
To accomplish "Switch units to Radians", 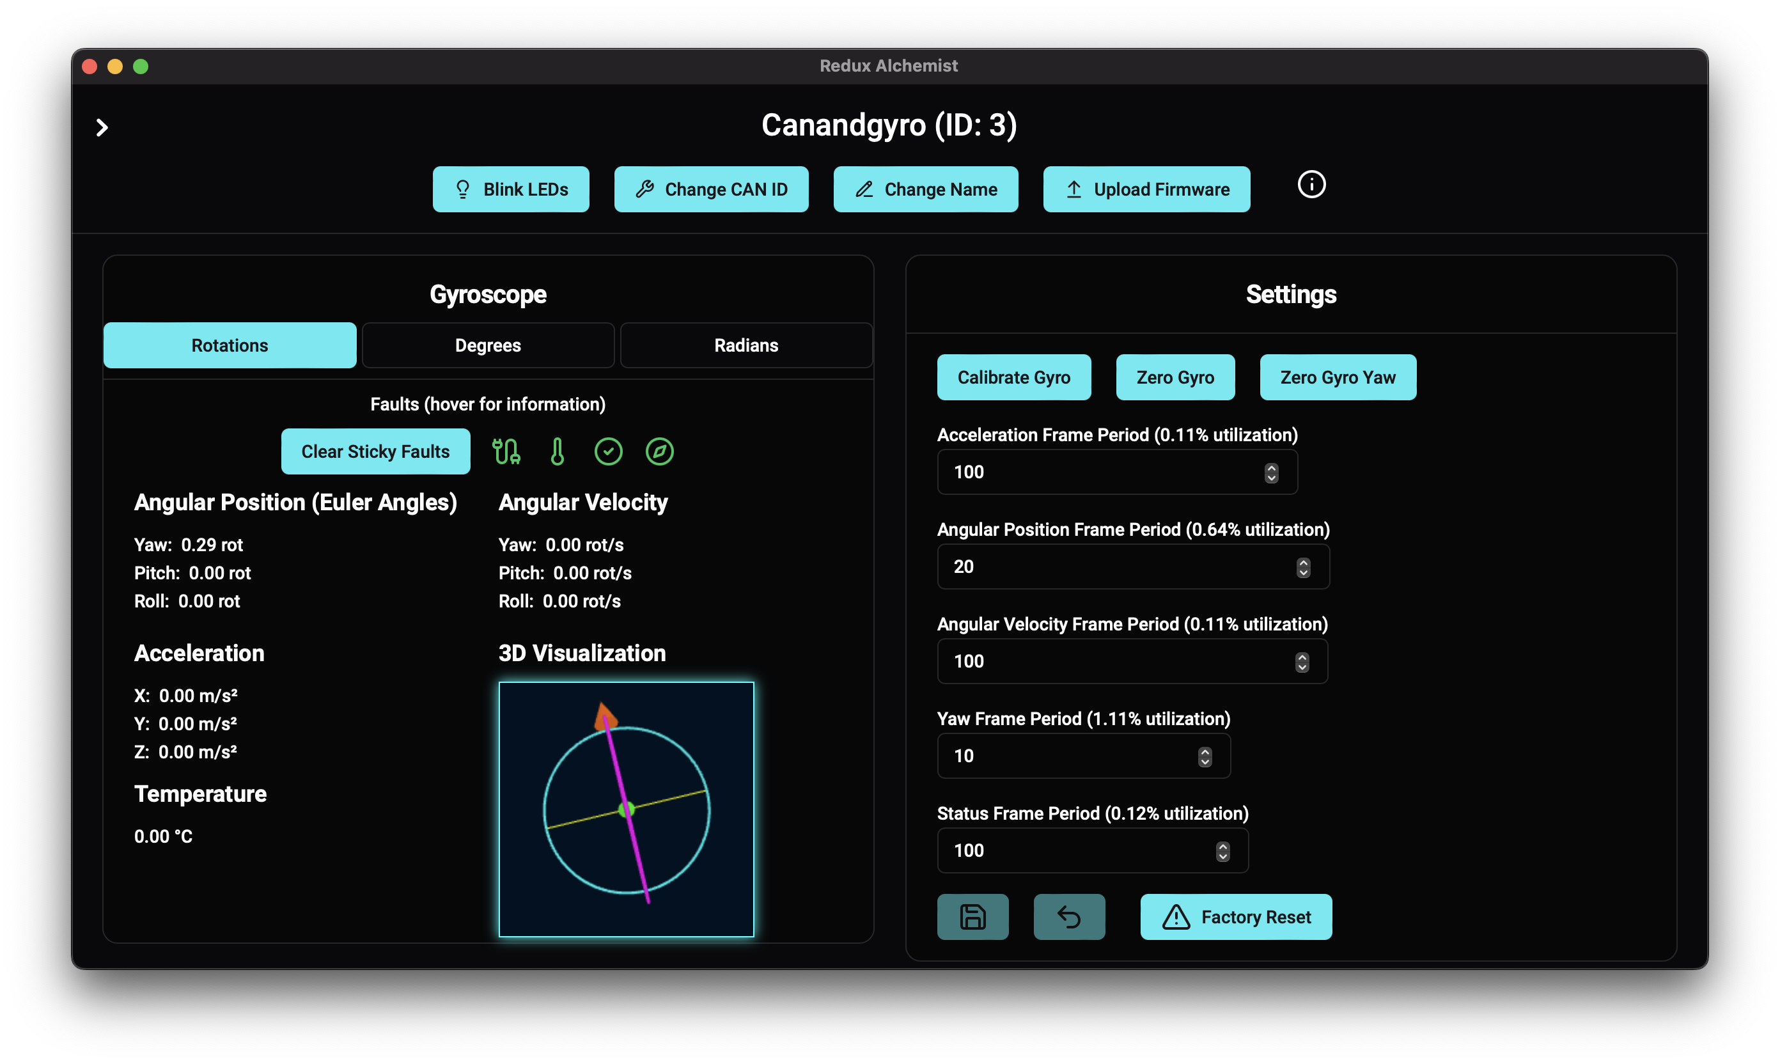I will 746,345.
